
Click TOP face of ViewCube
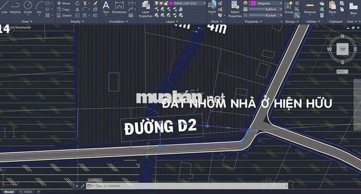(x=342, y=49)
